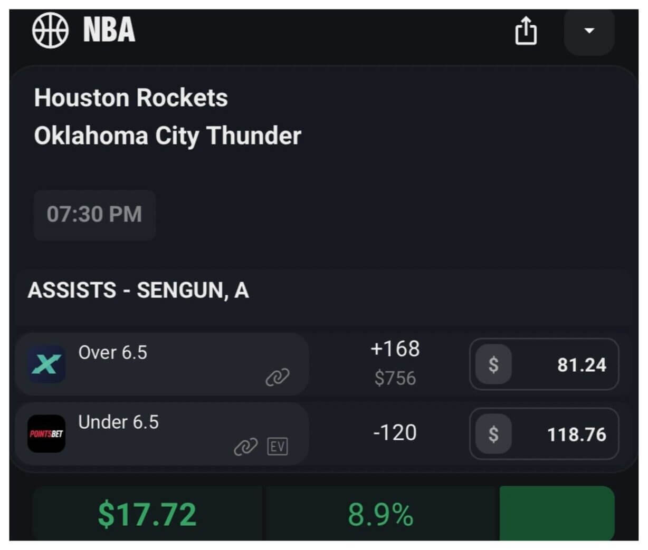
Task: Click the PointsBet sportsbook logo
Action: tap(46, 433)
